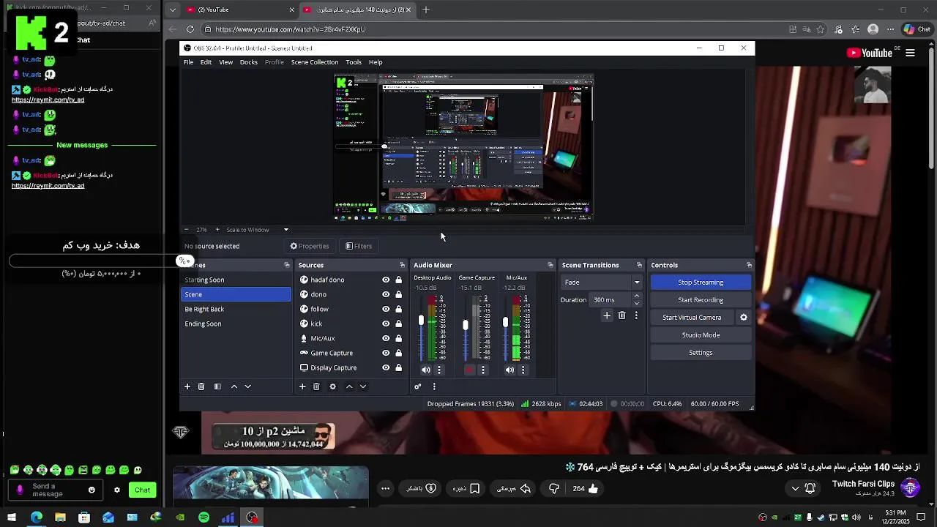Unlock the Display Capture source lock
This screenshot has width=937, height=527.
(398, 367)
